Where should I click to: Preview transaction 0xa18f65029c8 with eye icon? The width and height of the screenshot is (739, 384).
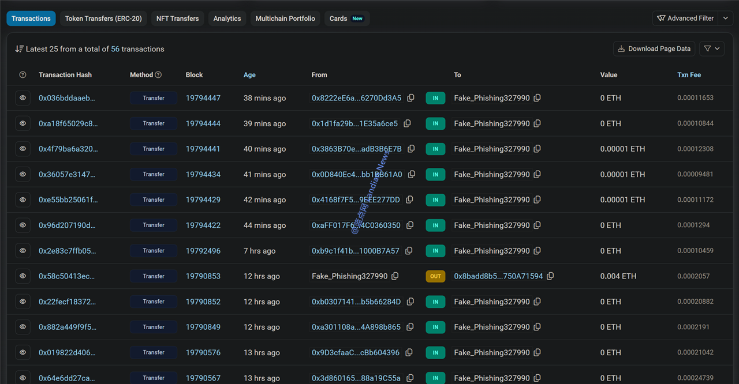23,123
